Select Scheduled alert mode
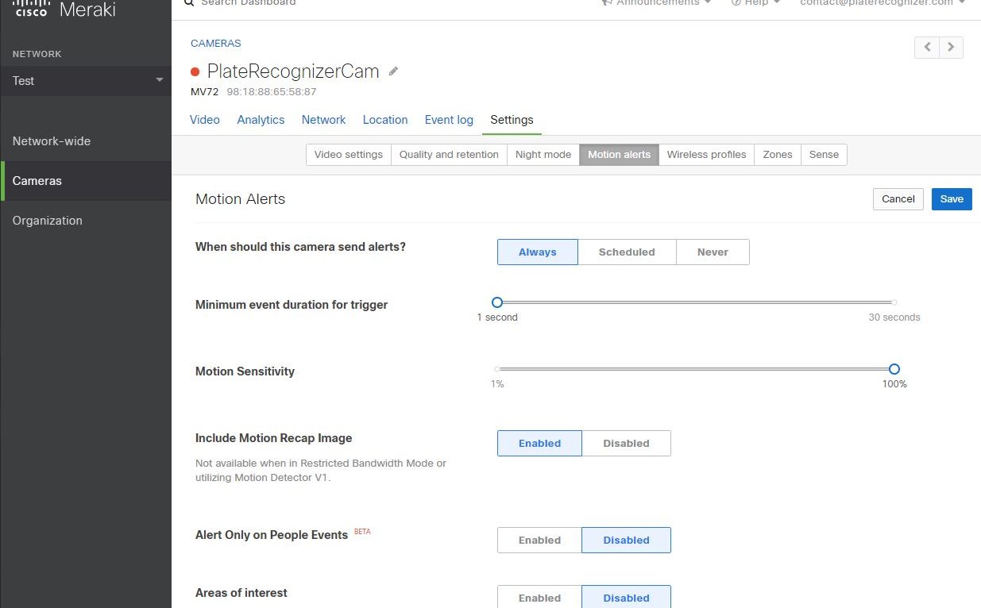The image size is (981, 608). (627, 252)
